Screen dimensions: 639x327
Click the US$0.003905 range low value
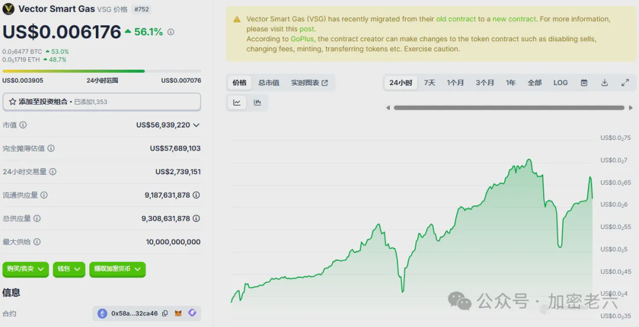click(23, 80)
